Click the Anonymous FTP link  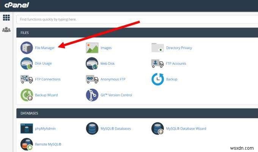click(x=113, y=79)
